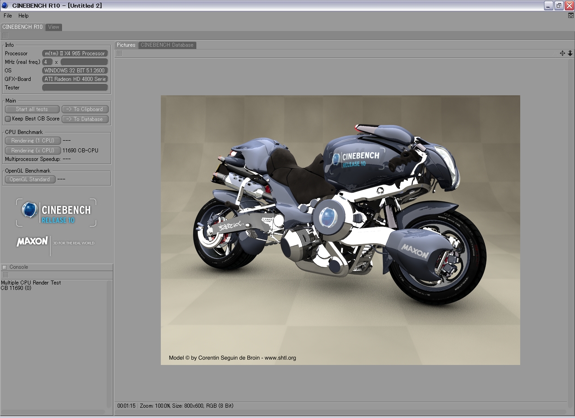Click the Start all tests button

32,109
